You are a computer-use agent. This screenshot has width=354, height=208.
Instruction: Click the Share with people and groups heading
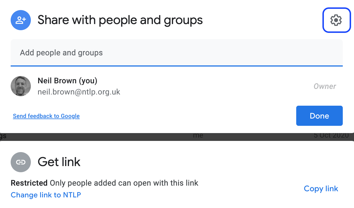click(120, 20)
